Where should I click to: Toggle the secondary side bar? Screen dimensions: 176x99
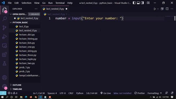coord(142,3)
